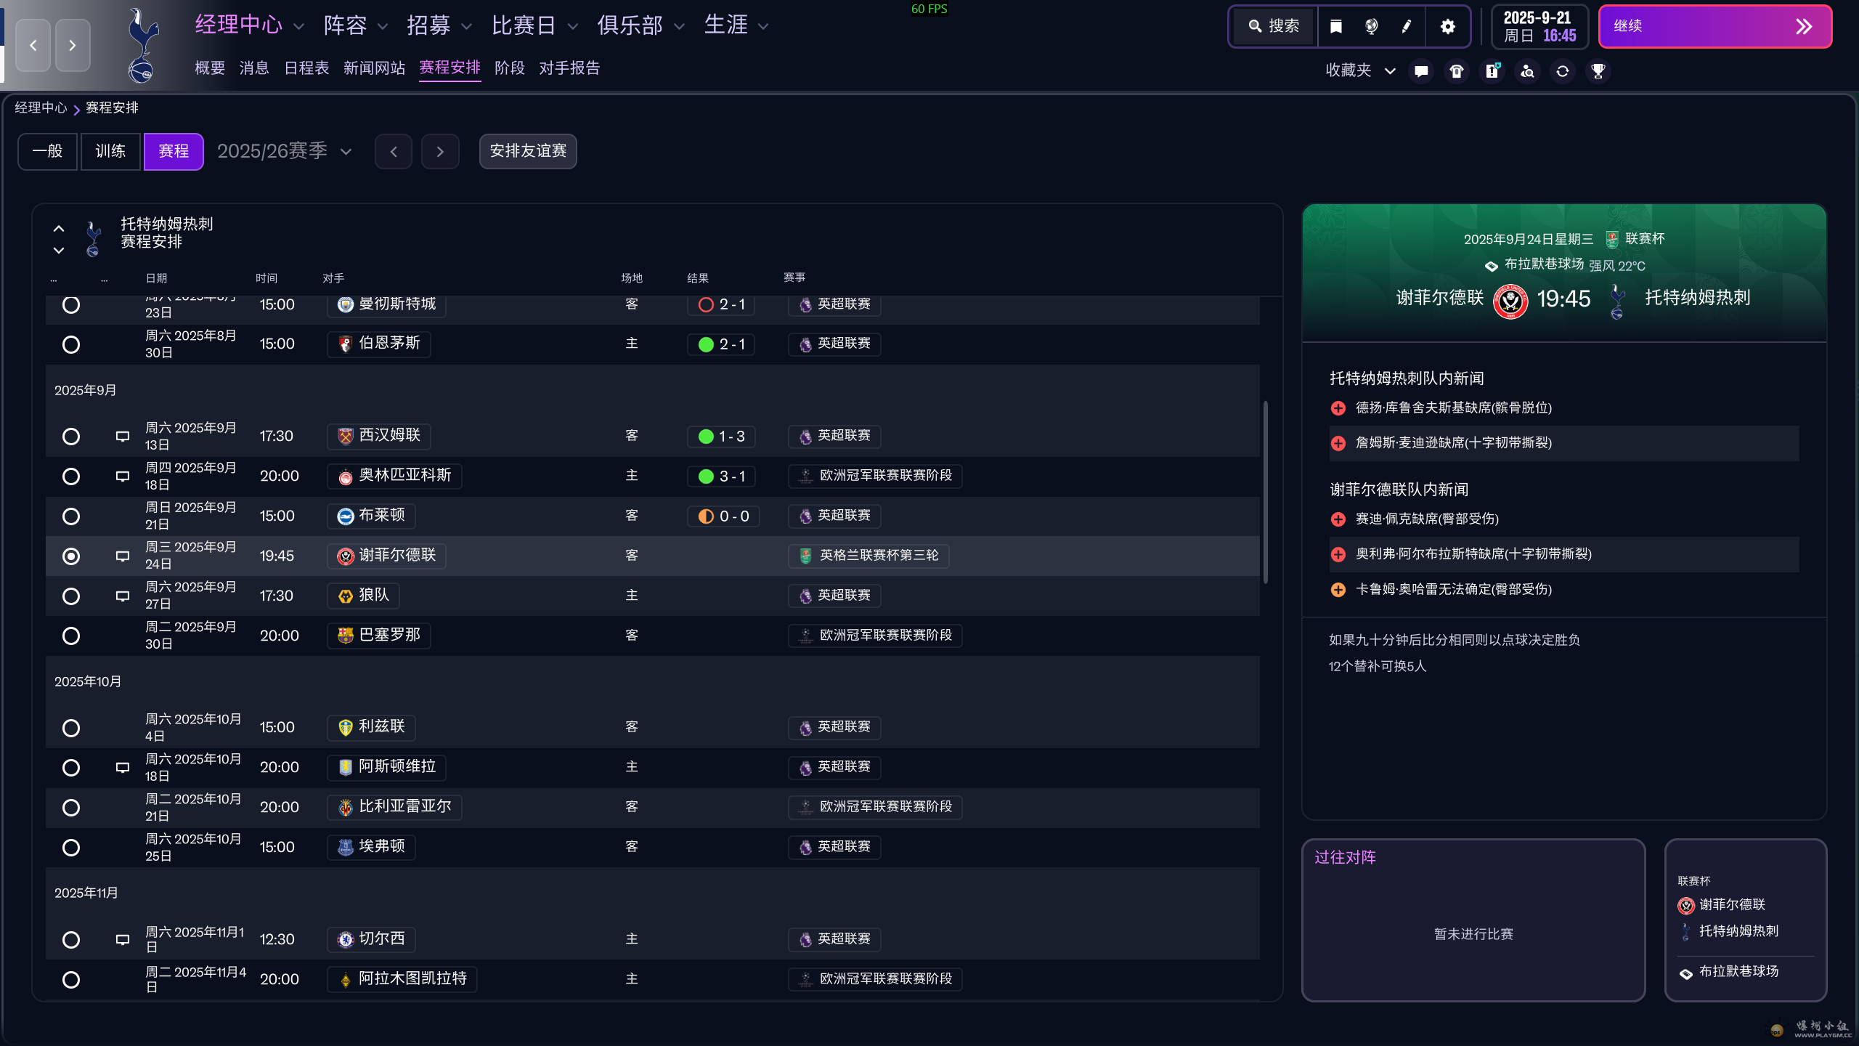Select the 训练 view button
The height and width of the screenshot is (1046, 1859).
coord(110,151)
